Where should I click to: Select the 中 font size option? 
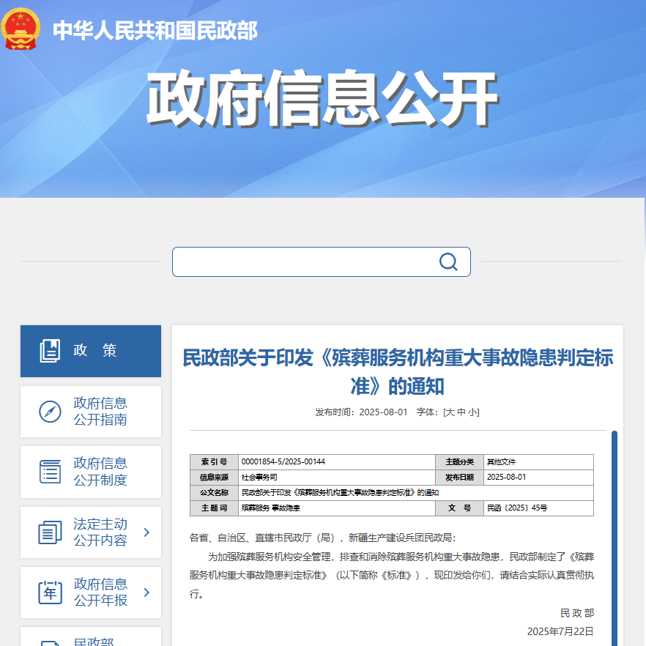[x=461, y=412]
